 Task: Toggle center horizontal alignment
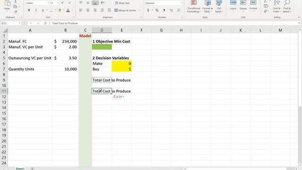tap(88, 10)
